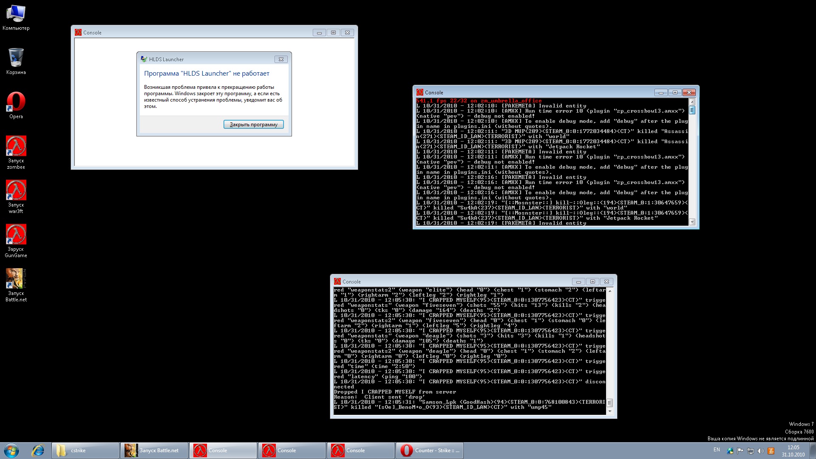The width and height of the screenshot is (816, 459).
Task: Click the '541.1 fps 22/32 on zm_umbrella_office' status line
Action: 479,101
